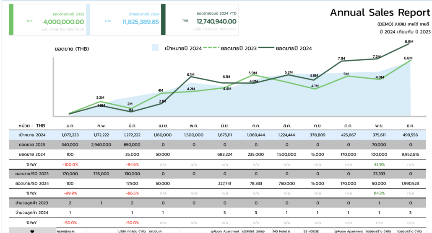
Task: Select the 2024 YTD total 12,740,940.00
Action: coord(216,21)
